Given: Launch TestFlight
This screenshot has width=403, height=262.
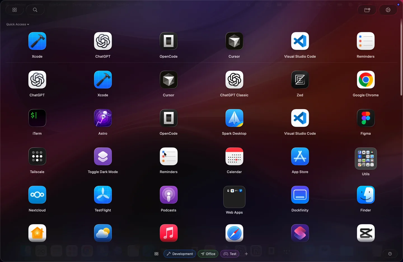Looking at the screenshot, I should click(103, 195).
